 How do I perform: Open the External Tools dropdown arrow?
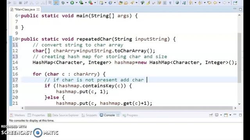95,3
